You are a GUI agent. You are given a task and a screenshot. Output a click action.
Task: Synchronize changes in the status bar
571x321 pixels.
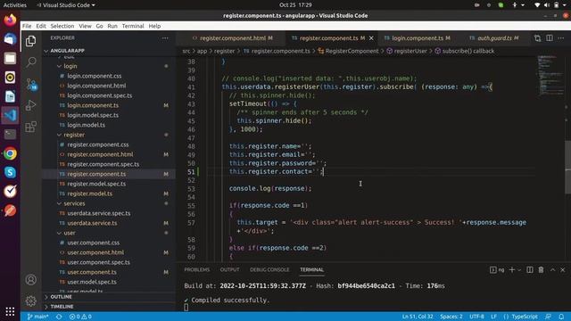coord(59,317)
